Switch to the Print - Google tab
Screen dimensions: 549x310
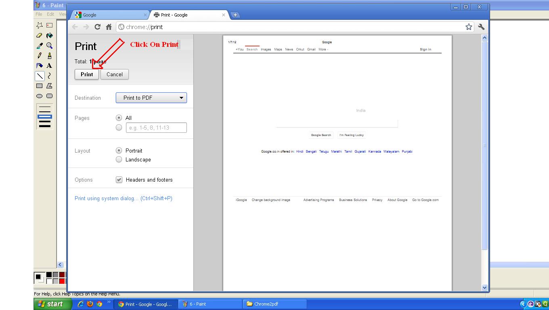pos(189,15)
